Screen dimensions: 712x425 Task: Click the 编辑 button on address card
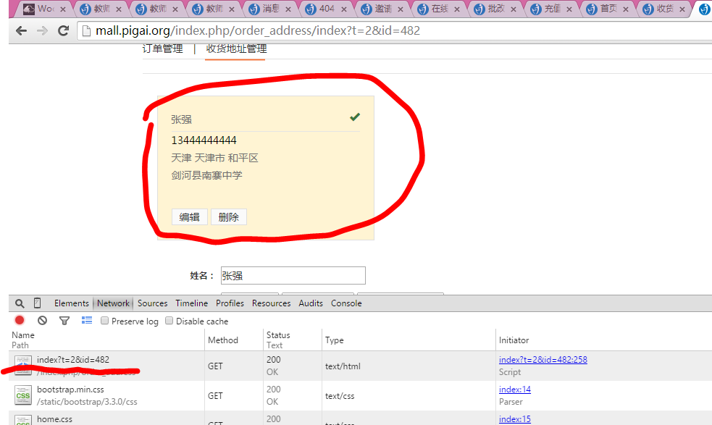[189, 217]
